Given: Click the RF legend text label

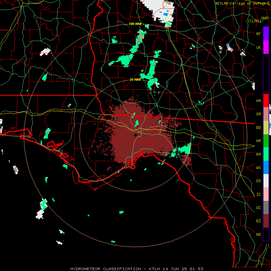Looking at the screenshot, I should coord(258,34).
